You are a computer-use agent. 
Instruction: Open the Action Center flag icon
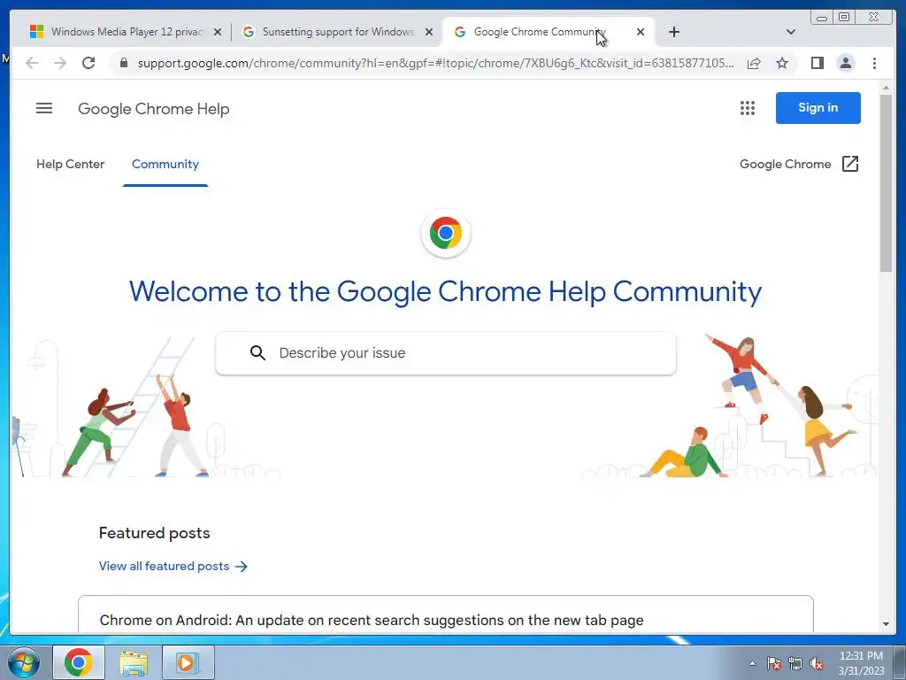click(x=773, y=663)
